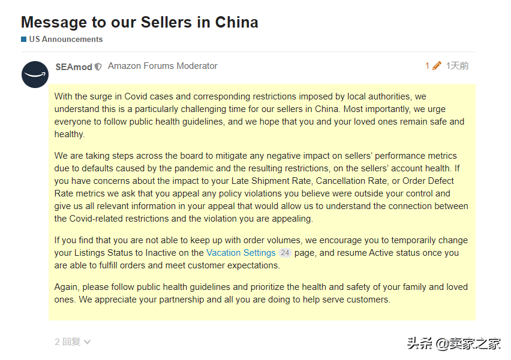Click the orange pencil edit history icon

tap(437, 66)
